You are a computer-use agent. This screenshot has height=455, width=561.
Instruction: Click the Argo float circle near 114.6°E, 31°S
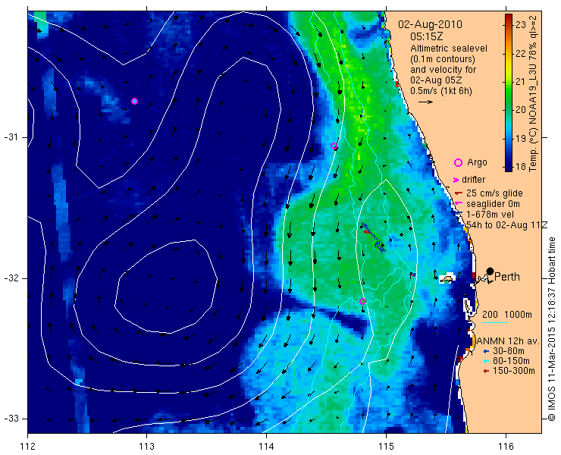pos(334,146)
